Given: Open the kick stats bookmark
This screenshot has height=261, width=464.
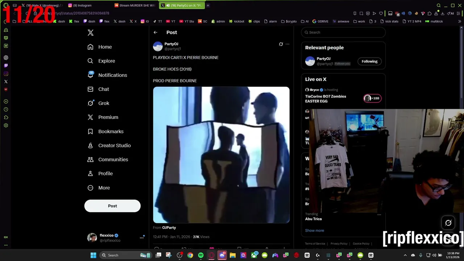Looking at the screenshot, I should [389, 21].
